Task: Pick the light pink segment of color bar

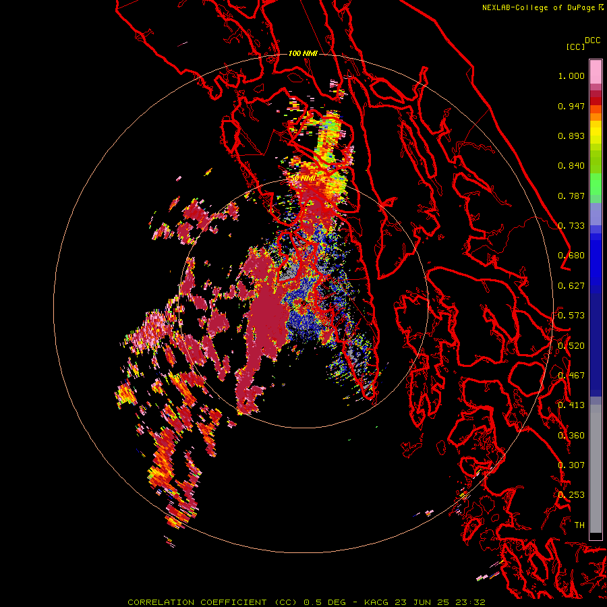Action: coord(596,71)
